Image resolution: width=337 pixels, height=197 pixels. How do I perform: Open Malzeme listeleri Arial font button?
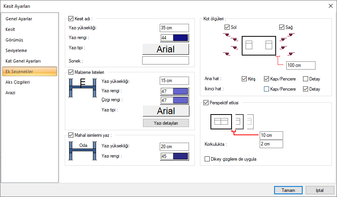click(x=166, y=111)
